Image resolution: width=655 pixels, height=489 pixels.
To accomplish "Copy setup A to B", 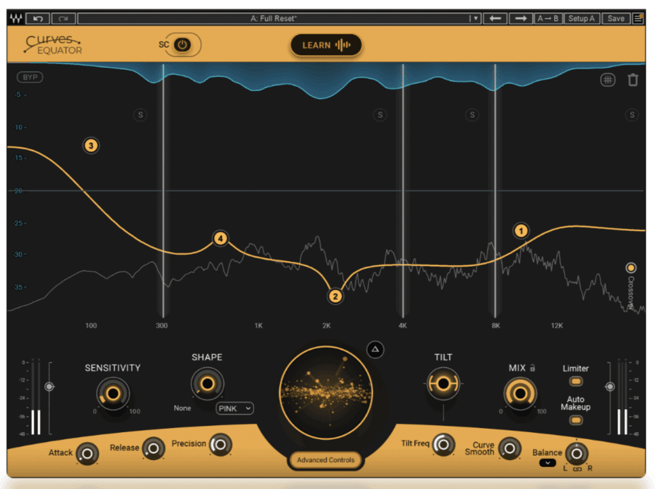I will tap(548, 19).
